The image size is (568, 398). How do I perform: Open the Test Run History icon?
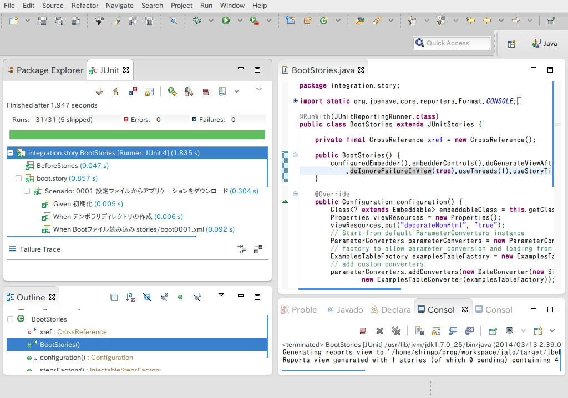click(x=222, y=91)
